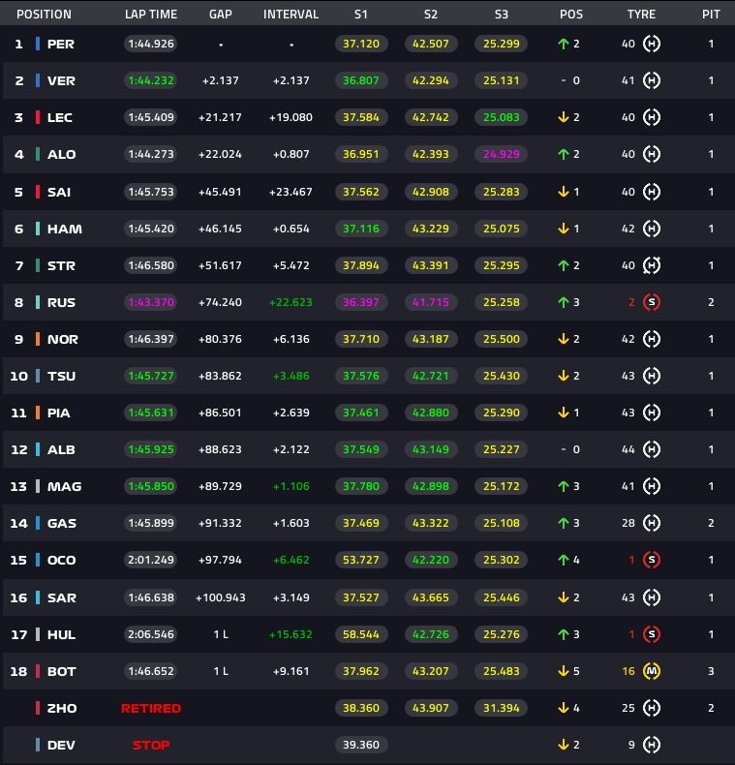Click the hard tyre icon for PER

[652, 44]
